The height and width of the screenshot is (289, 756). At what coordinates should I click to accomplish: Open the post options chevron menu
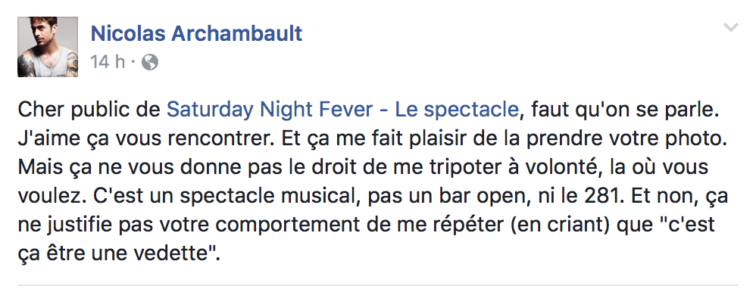731,27
